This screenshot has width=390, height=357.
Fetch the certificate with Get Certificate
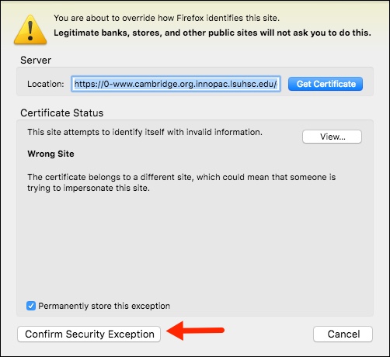coord(326,84)
